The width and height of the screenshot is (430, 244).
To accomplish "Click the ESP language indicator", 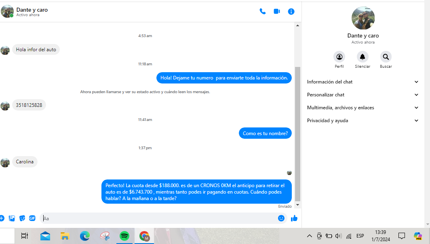I will (360, 236).
